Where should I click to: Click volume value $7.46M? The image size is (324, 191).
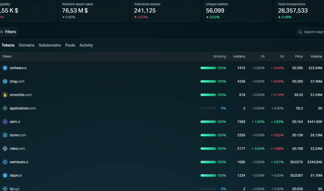point(316,81)
